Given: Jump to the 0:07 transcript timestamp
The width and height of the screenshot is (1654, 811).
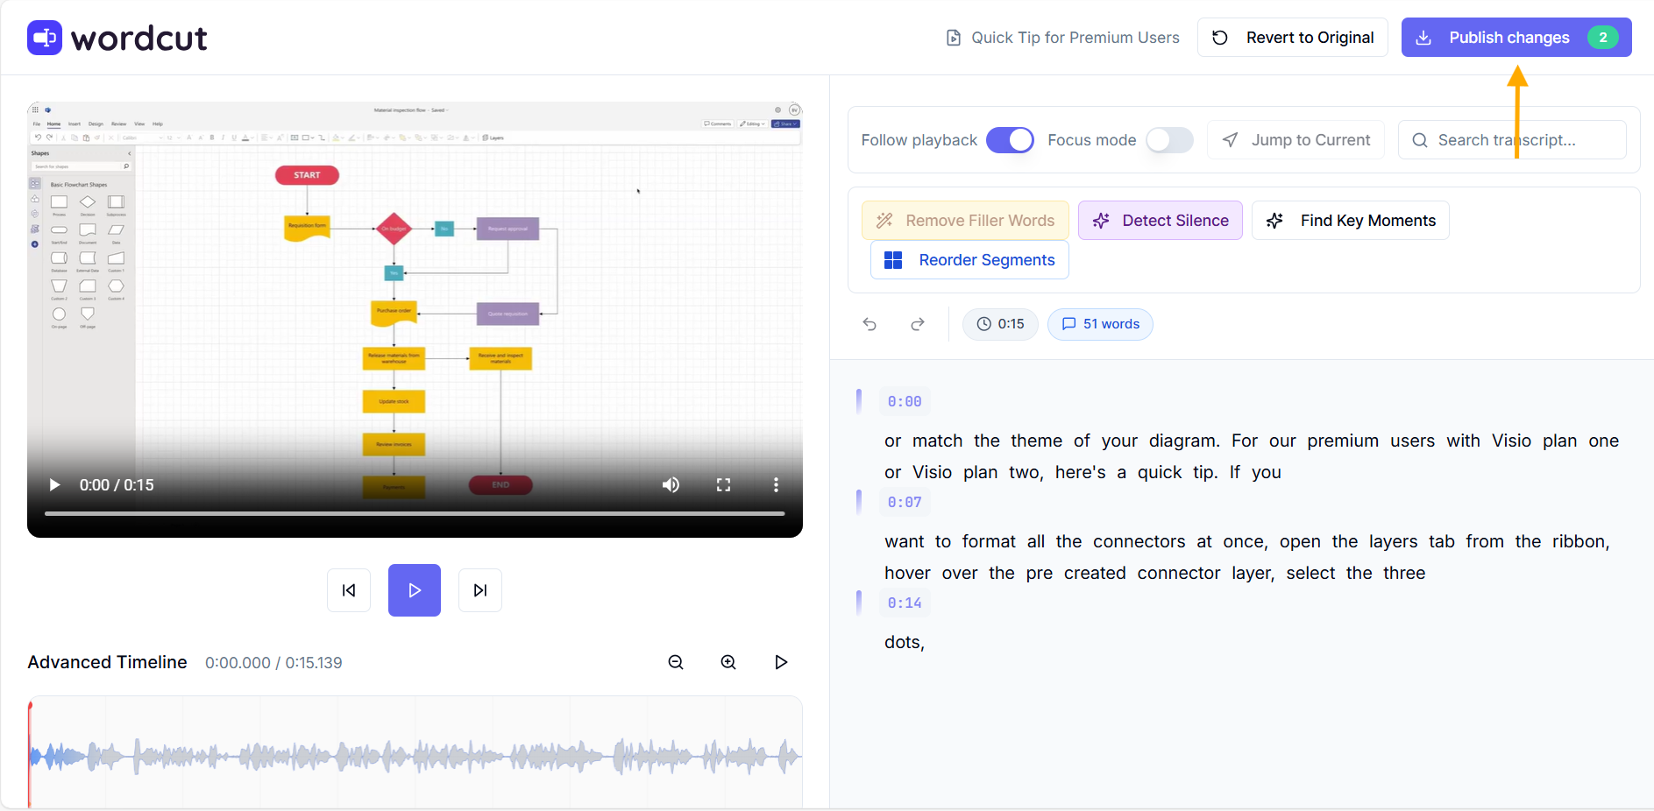Looking at the screenshot, I should [x=905, y=503].
